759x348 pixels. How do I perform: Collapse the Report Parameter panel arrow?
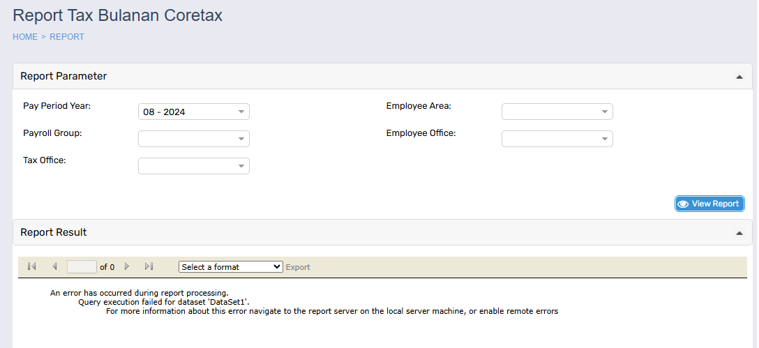coord(739,77)
